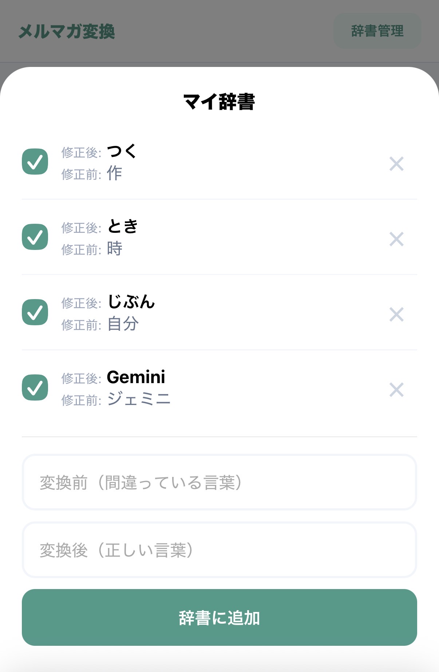This screenshot has height=672, width=439.
Task: Remove the とき entry with X icon
Action: [x=396, y=239]
